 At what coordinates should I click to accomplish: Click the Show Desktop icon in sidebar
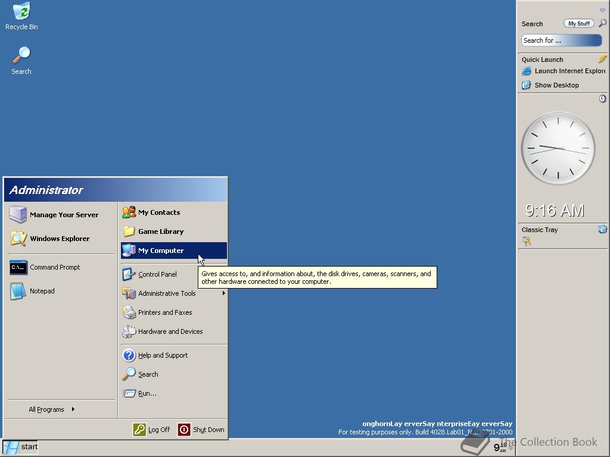click(527, 85)
